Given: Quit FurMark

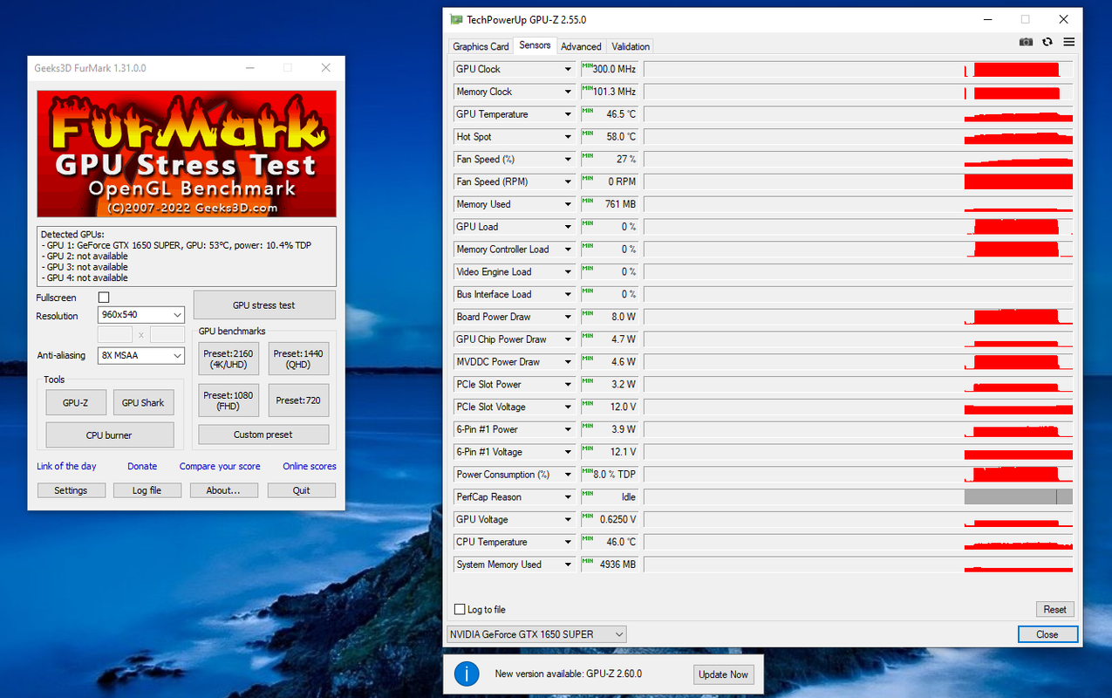Looking at the screenshot, I should (x=301, y=490).
